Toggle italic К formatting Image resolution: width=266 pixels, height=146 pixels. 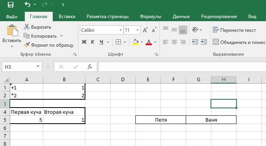(x=92, y=42)
